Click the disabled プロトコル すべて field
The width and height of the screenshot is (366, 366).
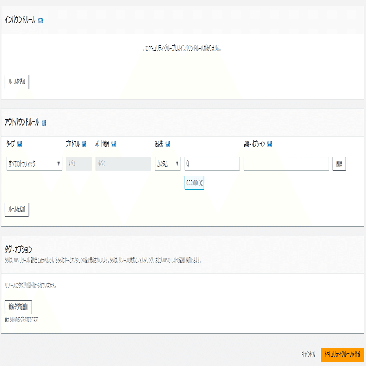tap(79, 163)
